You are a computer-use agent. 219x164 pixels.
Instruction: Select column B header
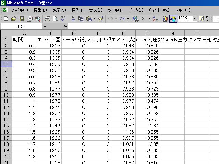tap(49, 33)
